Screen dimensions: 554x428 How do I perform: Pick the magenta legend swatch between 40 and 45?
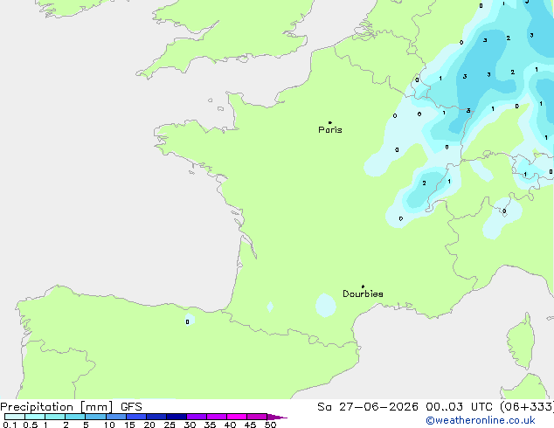pos(237,417)
